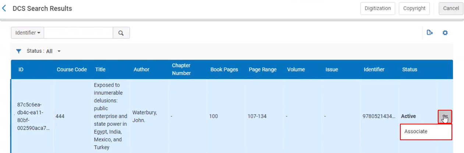Click the Copyright button

[x=414, y=8]
